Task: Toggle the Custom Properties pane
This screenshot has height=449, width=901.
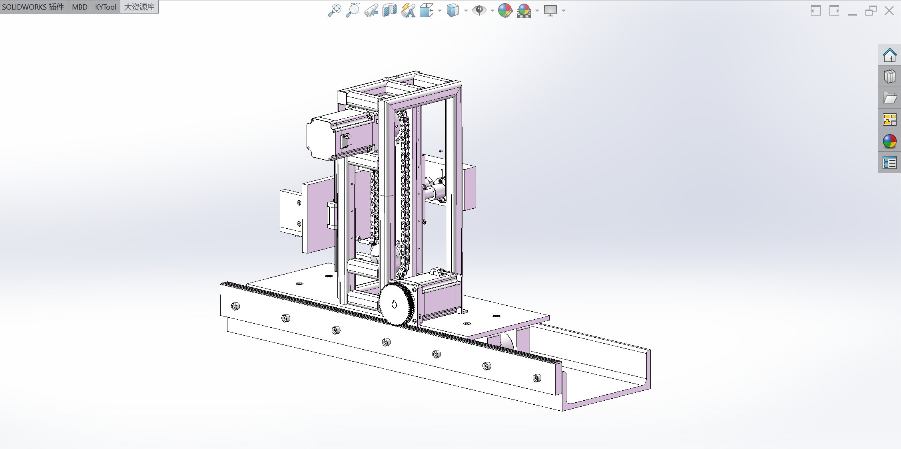Action: 889,163
